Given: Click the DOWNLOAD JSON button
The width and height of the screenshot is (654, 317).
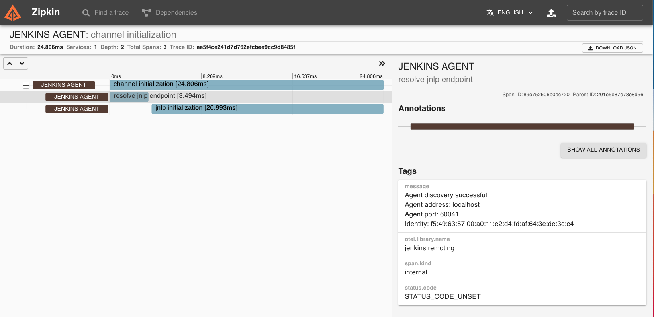Looking at the screenshot, I should click(613, 48).
